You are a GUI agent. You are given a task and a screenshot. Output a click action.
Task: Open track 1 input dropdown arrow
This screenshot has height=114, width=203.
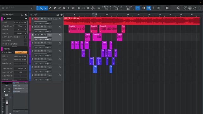click(x=50, y=23)
